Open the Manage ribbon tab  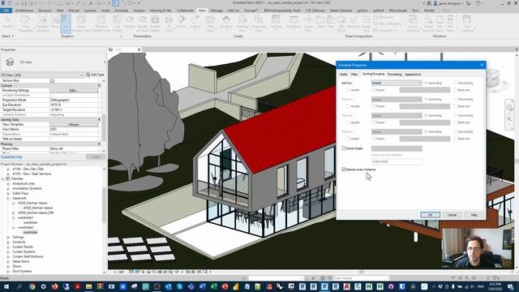tap(217, 11)
